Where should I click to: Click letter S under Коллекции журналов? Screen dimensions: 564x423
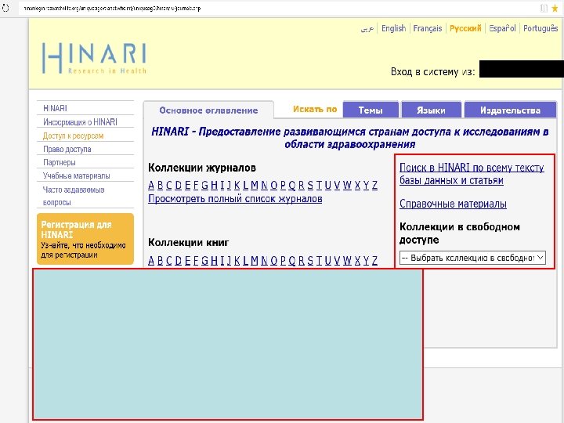[x=310, y=185]
